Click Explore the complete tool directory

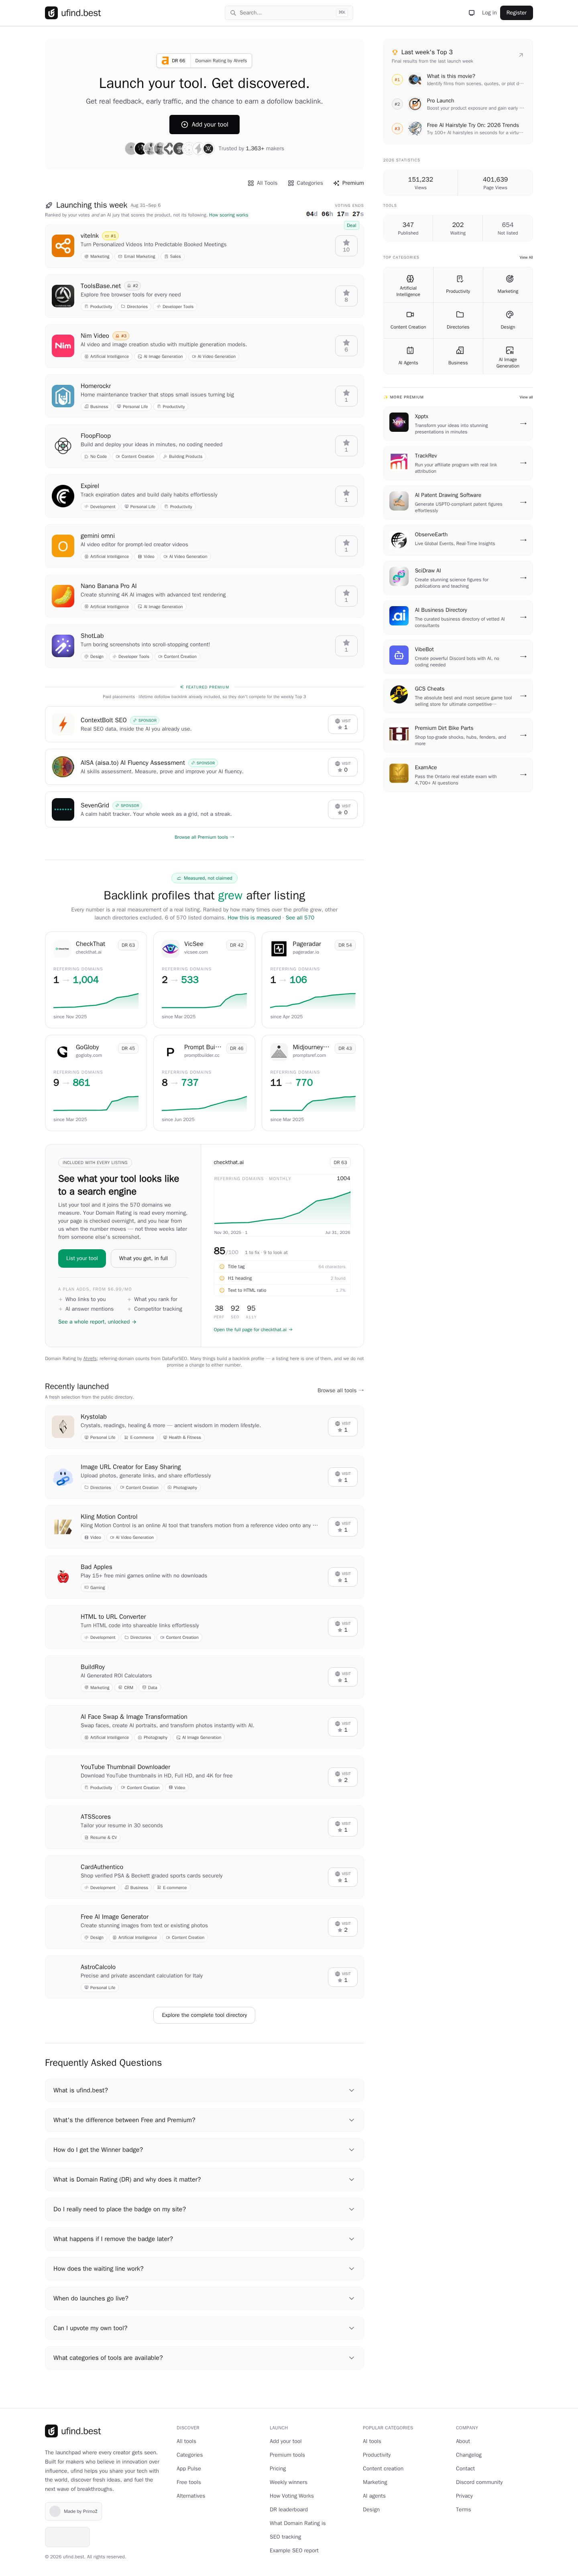coord(204,2015)
